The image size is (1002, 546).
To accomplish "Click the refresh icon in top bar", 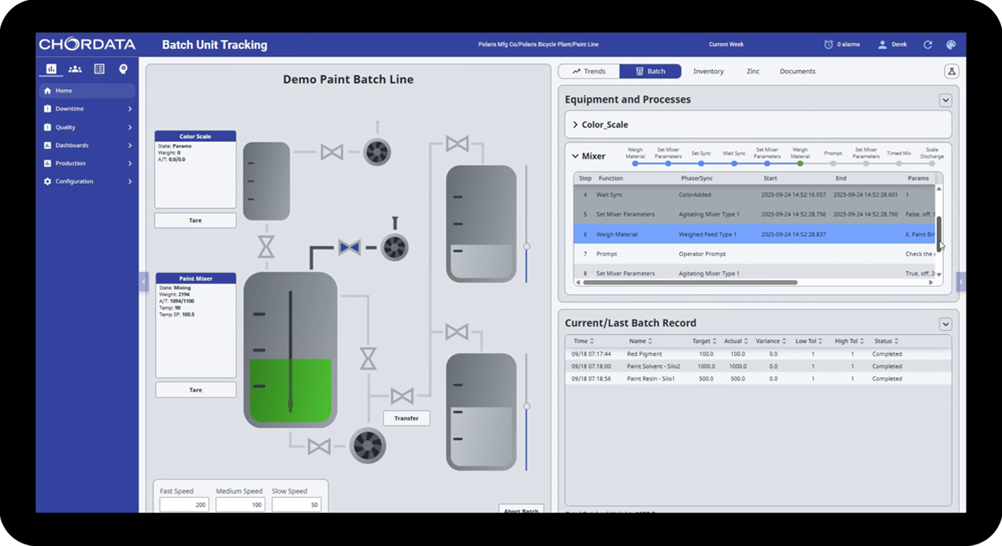I will 928,45.
